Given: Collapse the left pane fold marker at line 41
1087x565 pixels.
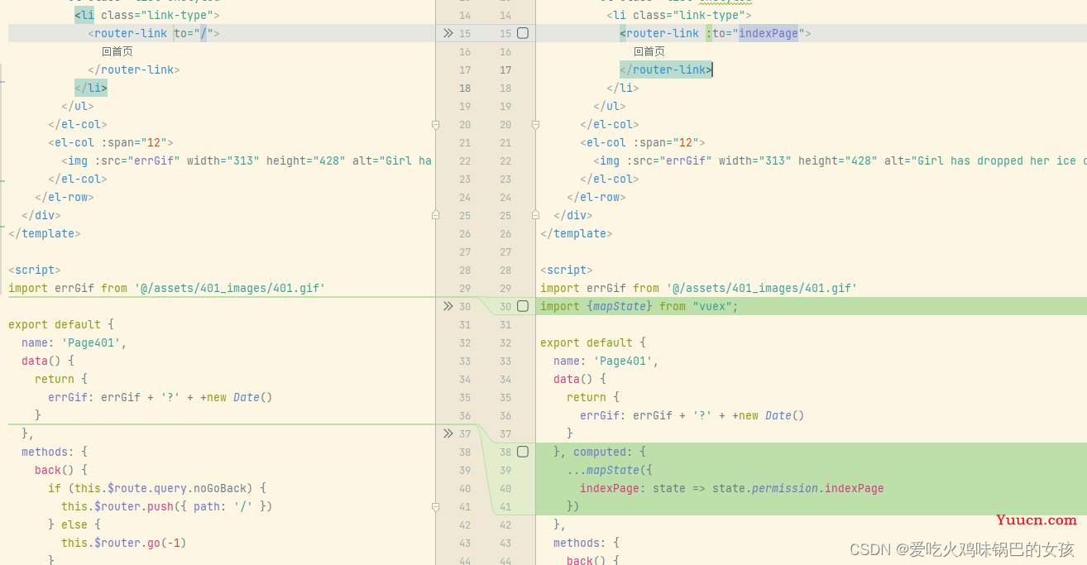Looking at the screenshot, I should [435, 506].
